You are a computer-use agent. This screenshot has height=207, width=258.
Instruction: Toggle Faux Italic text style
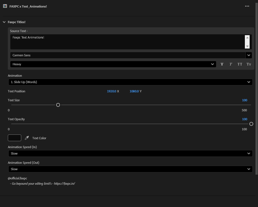(231, 64)
